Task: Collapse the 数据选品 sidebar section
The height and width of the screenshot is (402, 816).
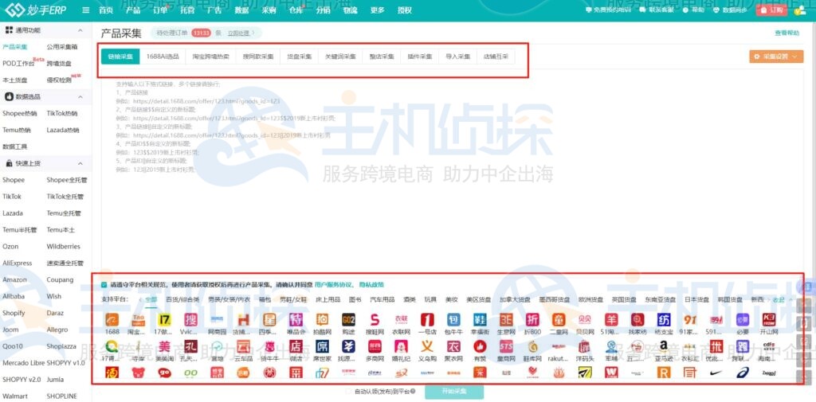Action: tap(80, 97)
